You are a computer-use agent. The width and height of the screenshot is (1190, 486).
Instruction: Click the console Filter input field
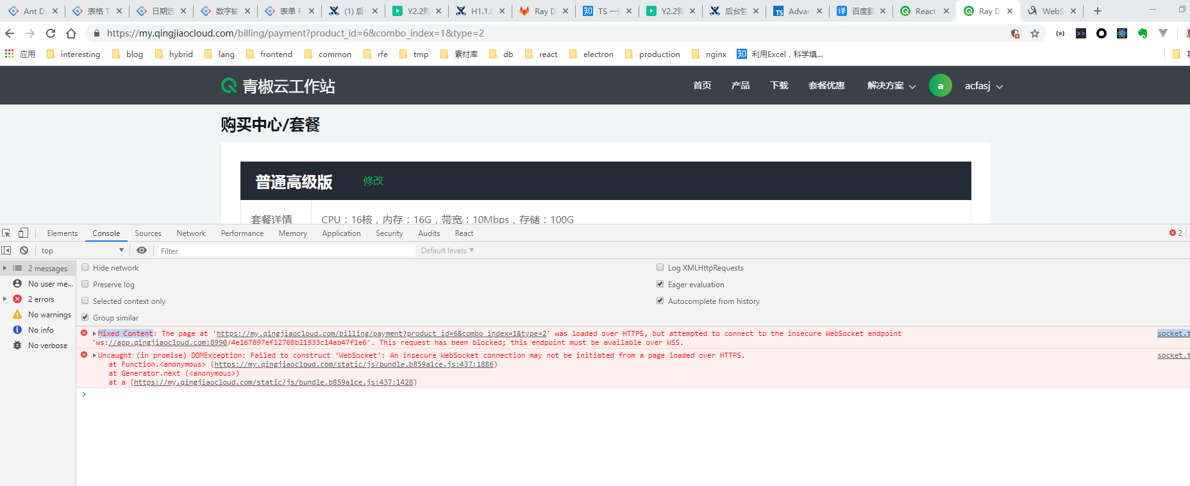coord(287,251)
